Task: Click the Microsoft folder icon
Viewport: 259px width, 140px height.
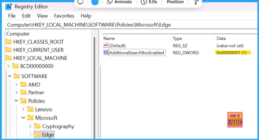Action: click(x=30, y=118)
